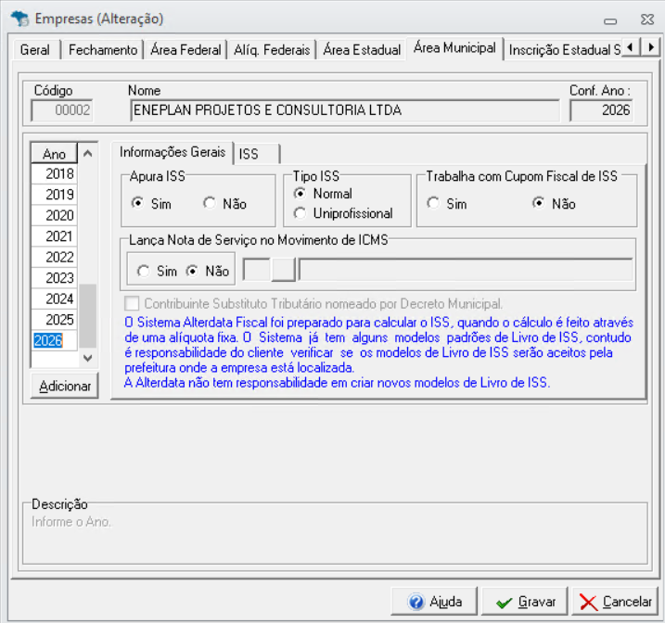Switch to the Alíq. Federais tab
This screenshot has width=665, height=623.
click(272, 50)
